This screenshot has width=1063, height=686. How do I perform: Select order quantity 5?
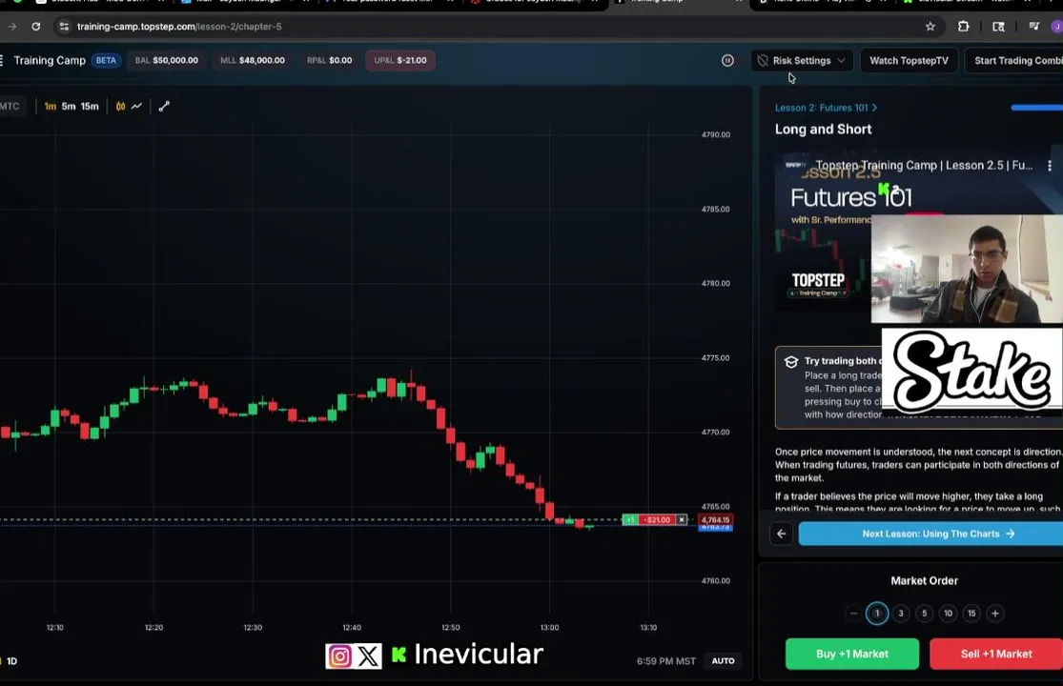point(924,614)
